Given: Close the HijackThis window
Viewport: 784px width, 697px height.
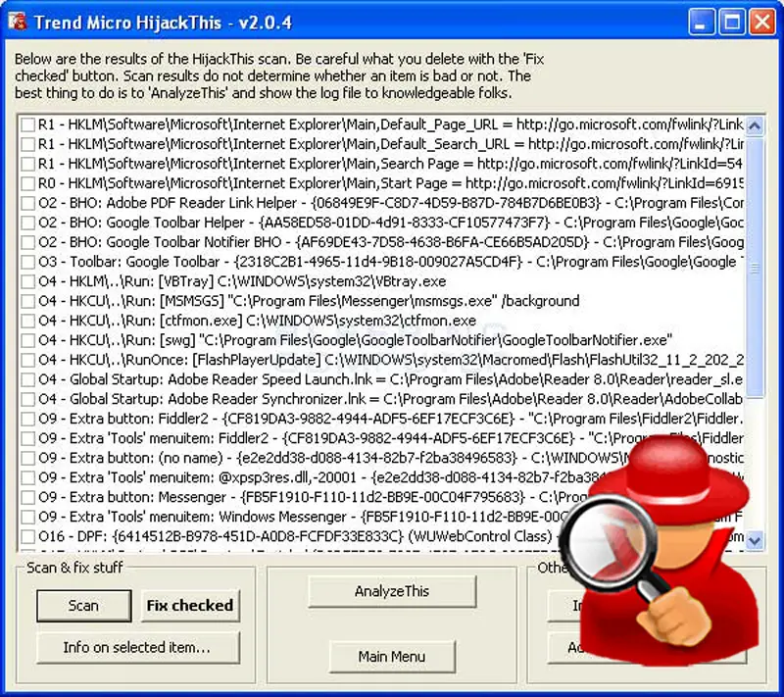Looking at the screenshot, I should pos(762,22).
